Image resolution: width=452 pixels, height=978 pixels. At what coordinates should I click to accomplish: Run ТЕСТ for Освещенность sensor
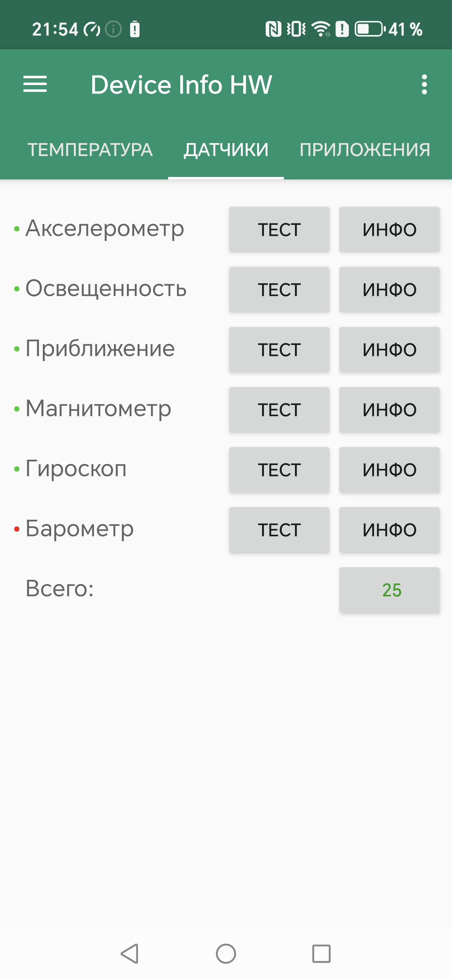[279, 290]
